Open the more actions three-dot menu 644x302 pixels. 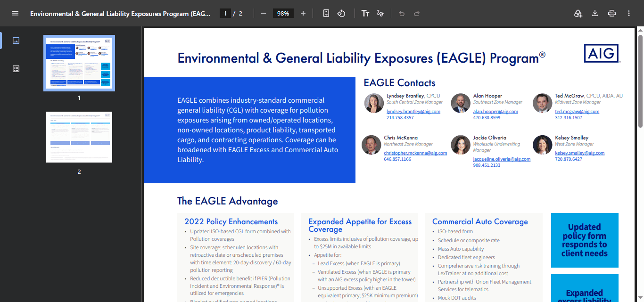pyautogui.click(x=629, y=13)
